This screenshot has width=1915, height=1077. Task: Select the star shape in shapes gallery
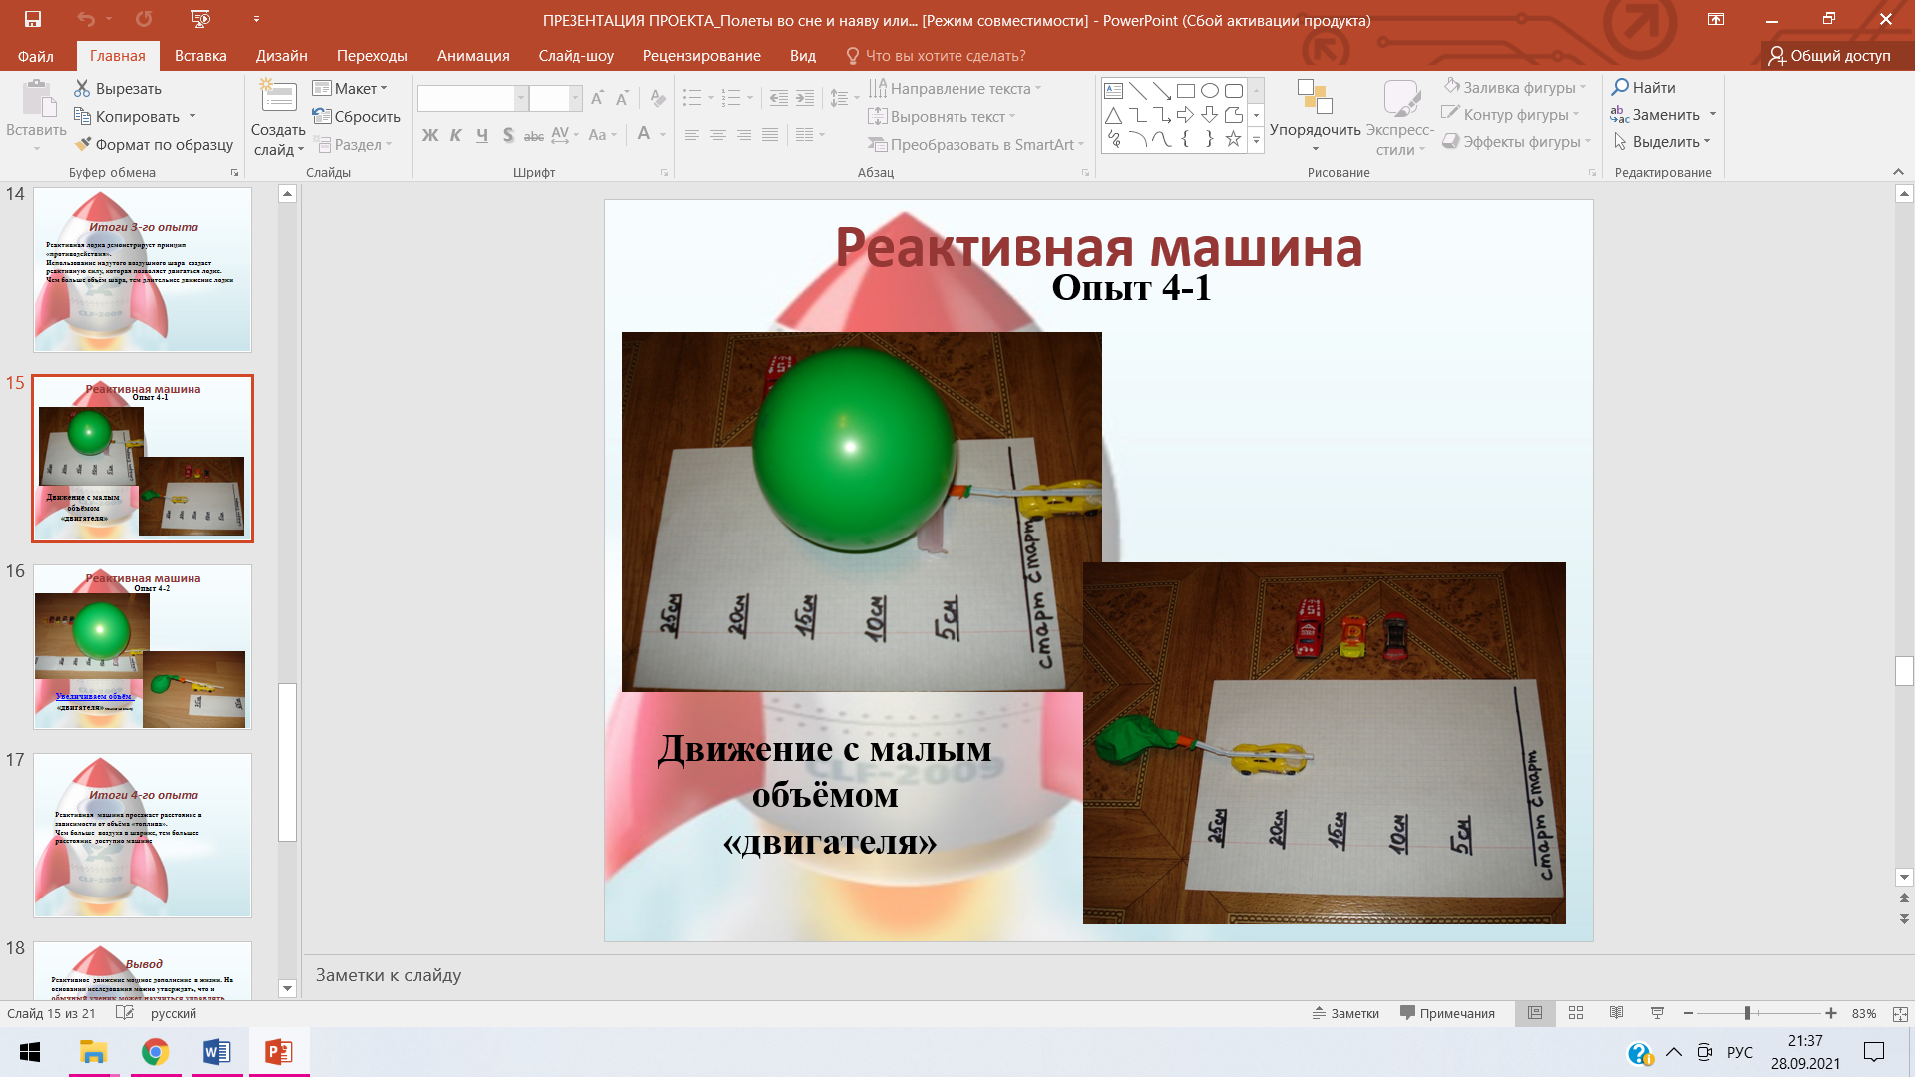click(1233, 140)
